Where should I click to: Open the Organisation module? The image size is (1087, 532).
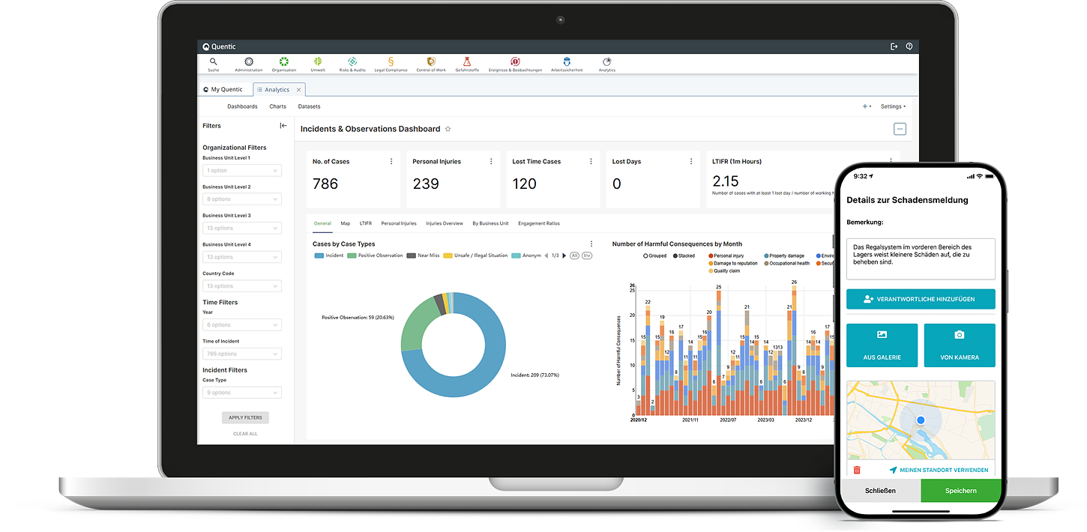283,63
